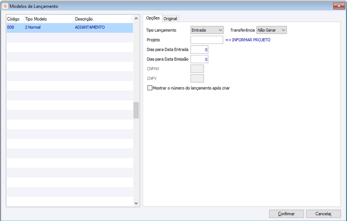Screen dimensions: 347x221
Task: Click the Projeto input field
Action: (207, 40)
